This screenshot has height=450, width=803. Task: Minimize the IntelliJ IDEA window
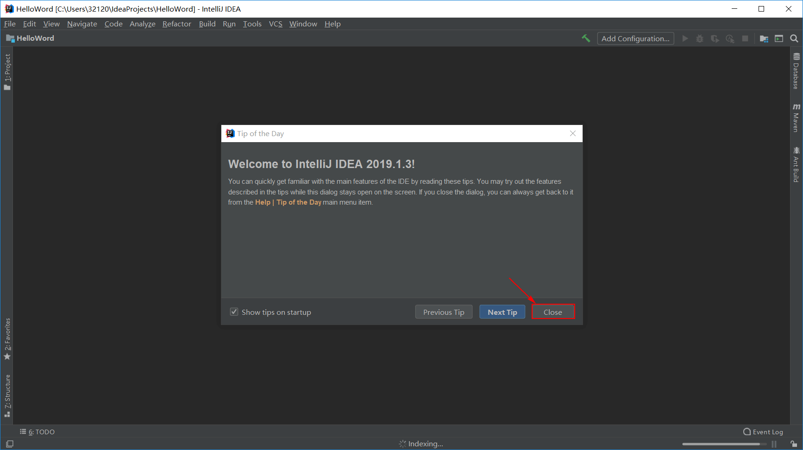(x=734, y=9)
